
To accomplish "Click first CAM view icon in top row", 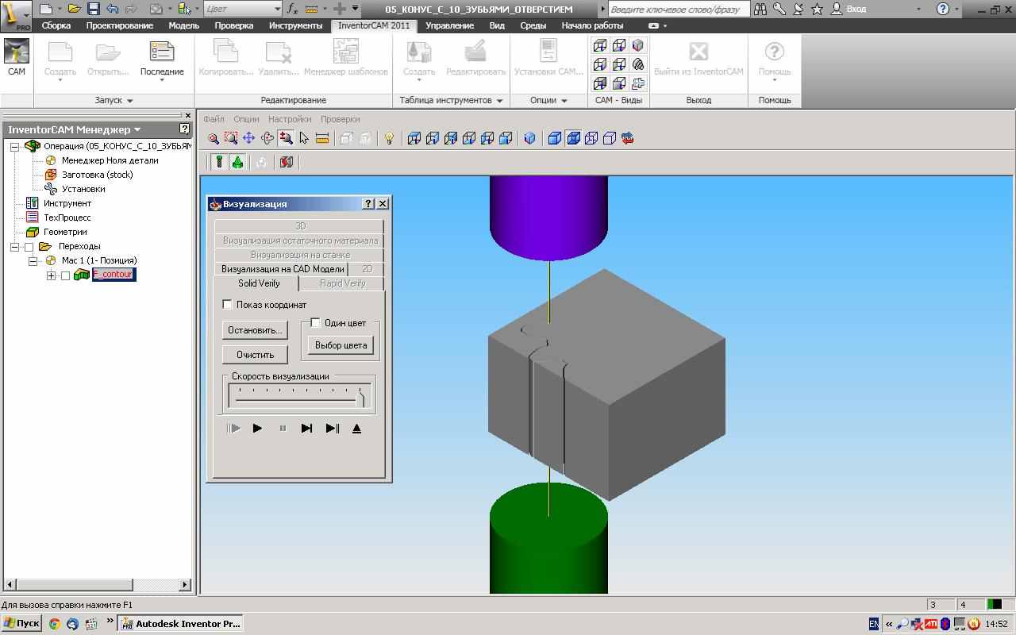I will point(600,45).
